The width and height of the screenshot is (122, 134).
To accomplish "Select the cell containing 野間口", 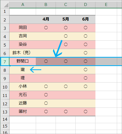I will click(x=23, y=61).
